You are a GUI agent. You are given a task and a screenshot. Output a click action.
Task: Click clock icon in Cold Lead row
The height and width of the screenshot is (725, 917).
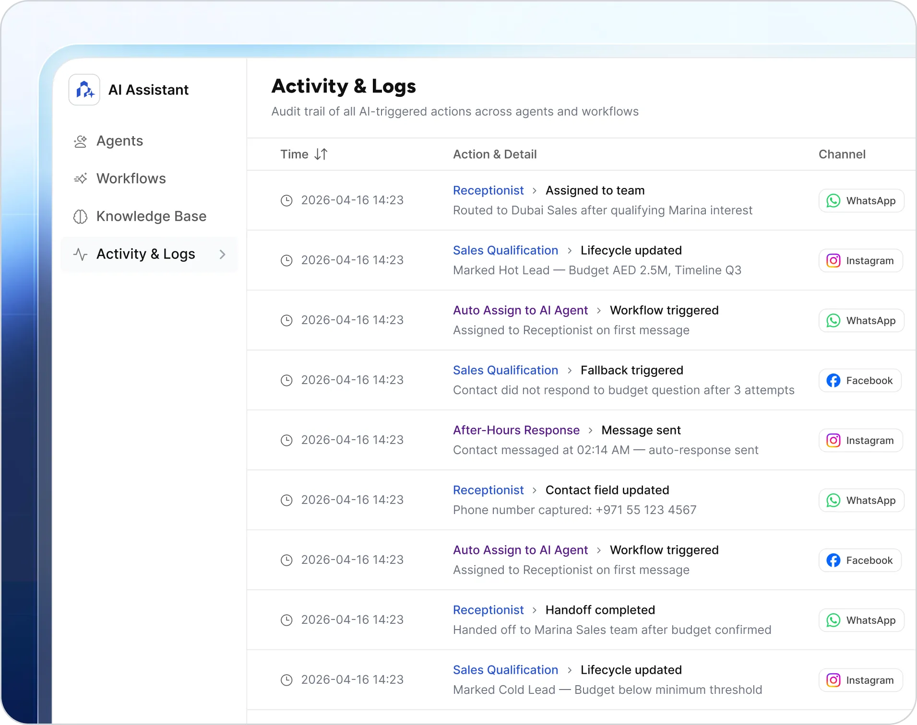(x=286, y=680)
